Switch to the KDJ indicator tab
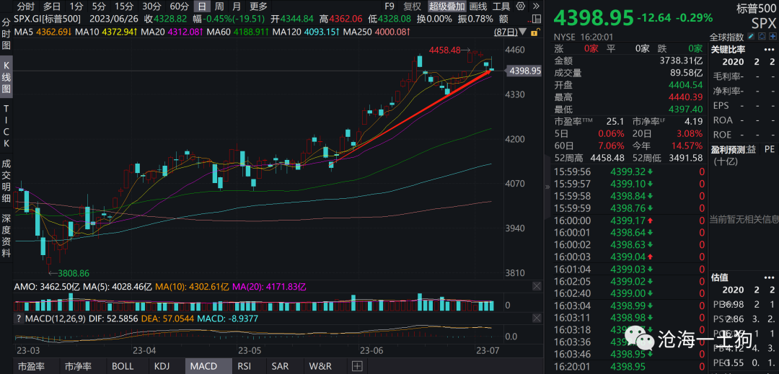Viewport: 779px width, 374px height. [x=163, y=366]
